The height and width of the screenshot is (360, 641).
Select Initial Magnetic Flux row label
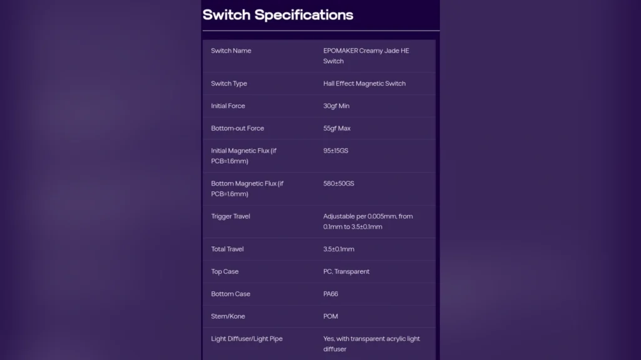[244, 156]
